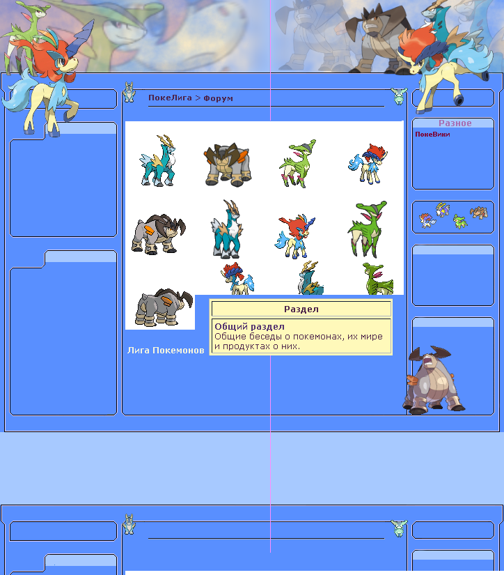Screen dimensions: 504x575
Task: Click the small Cobalion sprite in the sidebar
Action: click(443, 209)
